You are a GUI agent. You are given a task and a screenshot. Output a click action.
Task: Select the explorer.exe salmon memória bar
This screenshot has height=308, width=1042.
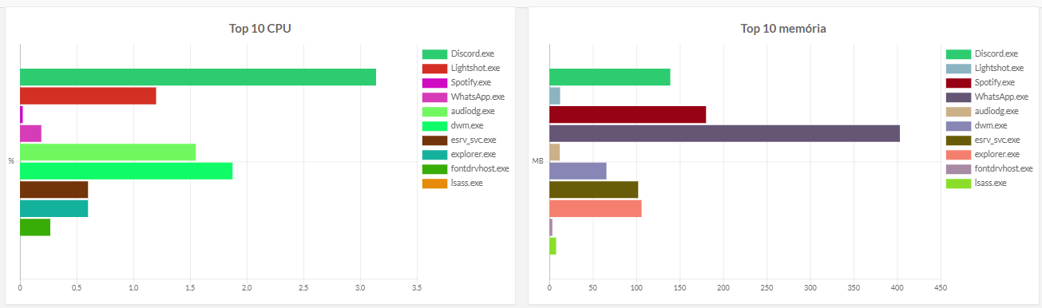pyautogui.click(x=596, y=208)
